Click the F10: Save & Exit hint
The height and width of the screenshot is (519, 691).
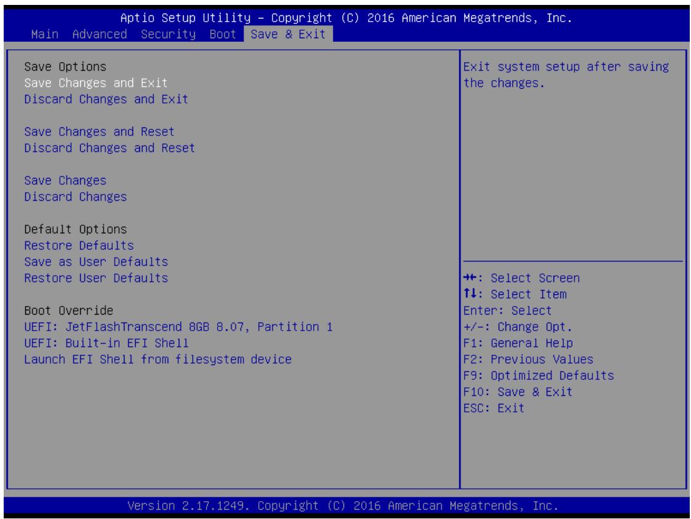(x=518, y=392)
